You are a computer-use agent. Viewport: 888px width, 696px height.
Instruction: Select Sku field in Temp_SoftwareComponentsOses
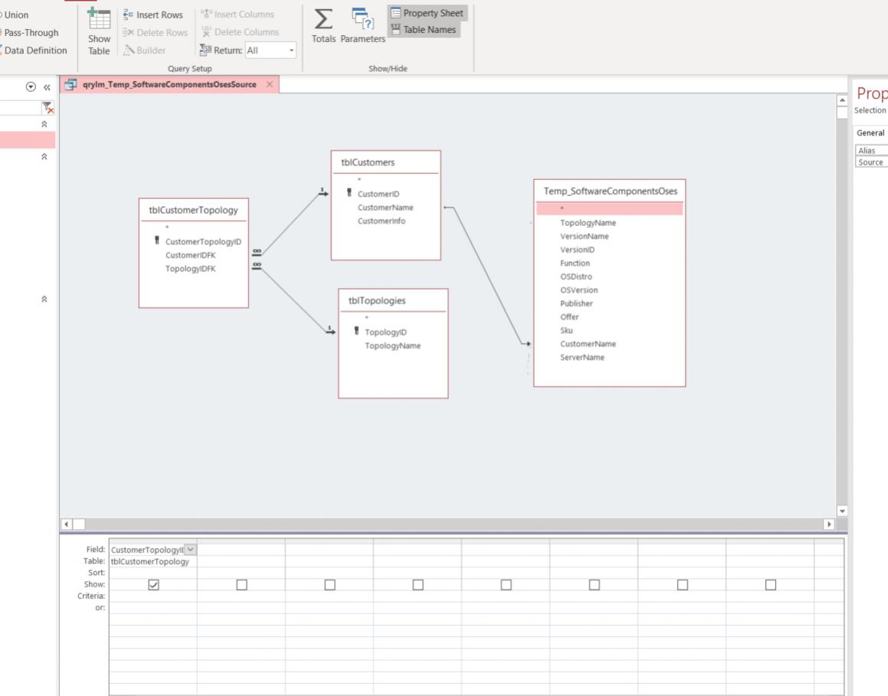coord(566,331)
